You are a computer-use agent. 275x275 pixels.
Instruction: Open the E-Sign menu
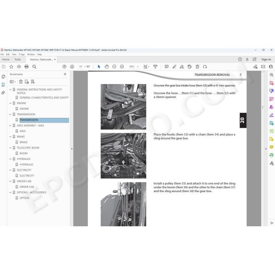(22, 55)
